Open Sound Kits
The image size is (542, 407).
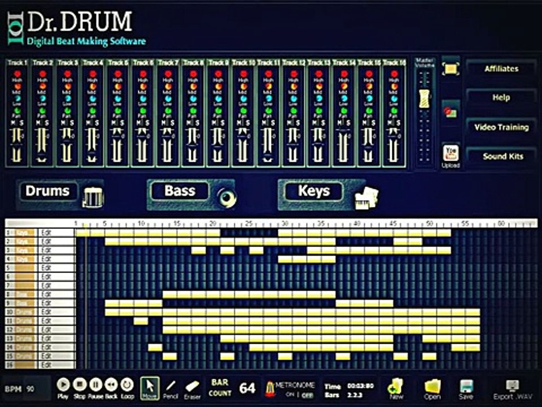tap(501, 157)
